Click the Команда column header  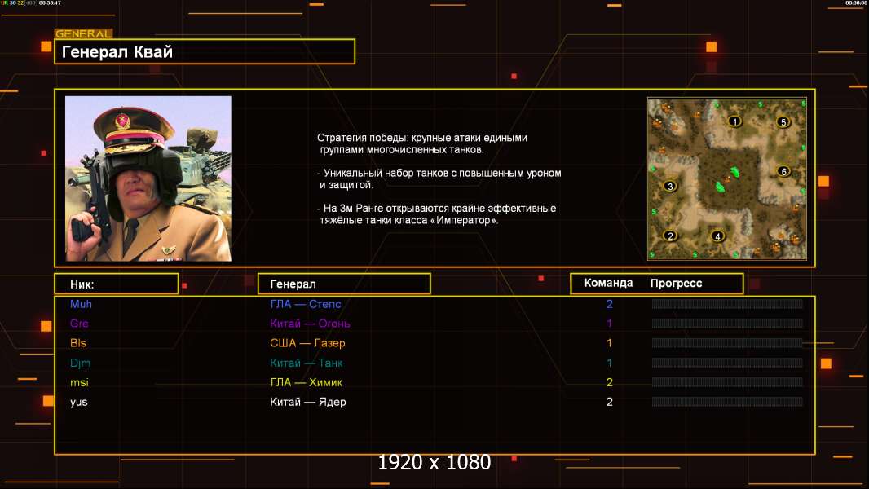[x=608, y=284]
